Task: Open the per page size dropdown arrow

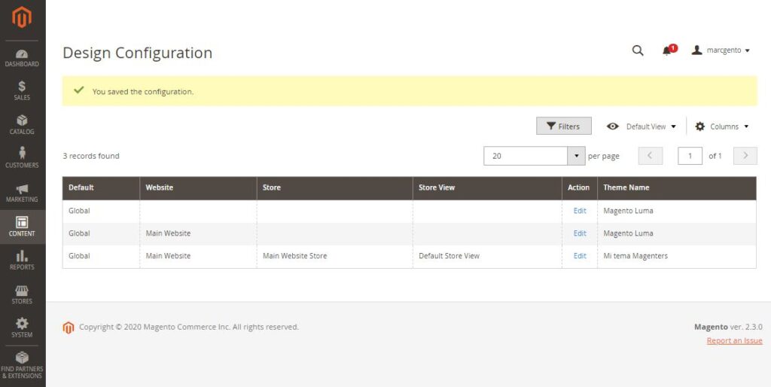Action: pos(576,156)
